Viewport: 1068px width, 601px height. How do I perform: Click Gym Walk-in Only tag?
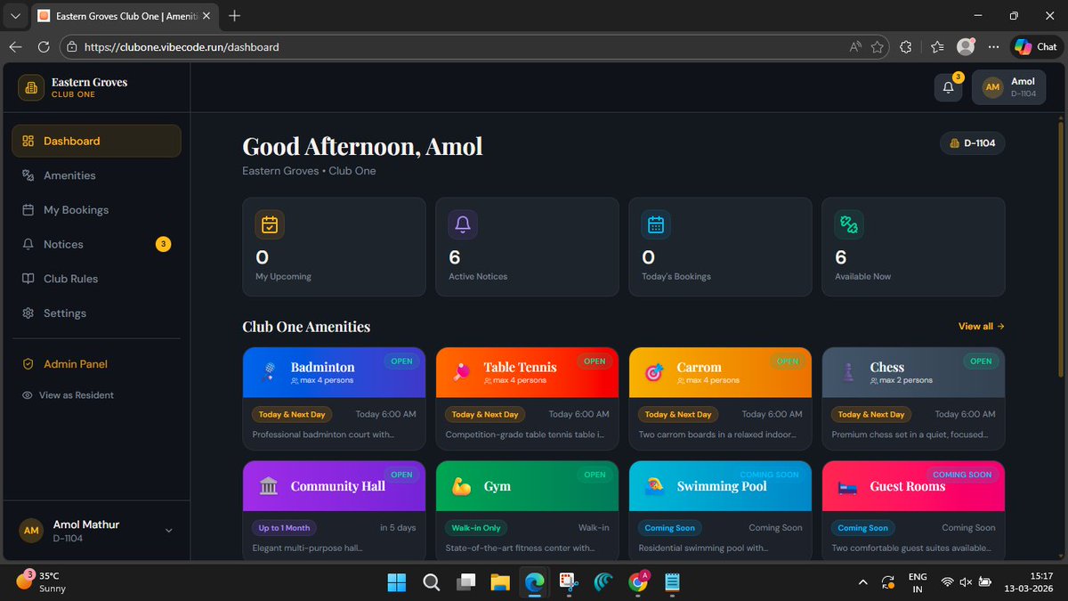[476, 528]
